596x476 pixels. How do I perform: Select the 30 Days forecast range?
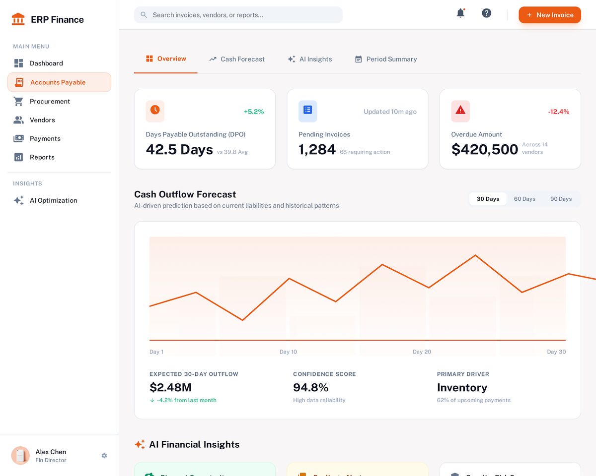tap(488, 199)
